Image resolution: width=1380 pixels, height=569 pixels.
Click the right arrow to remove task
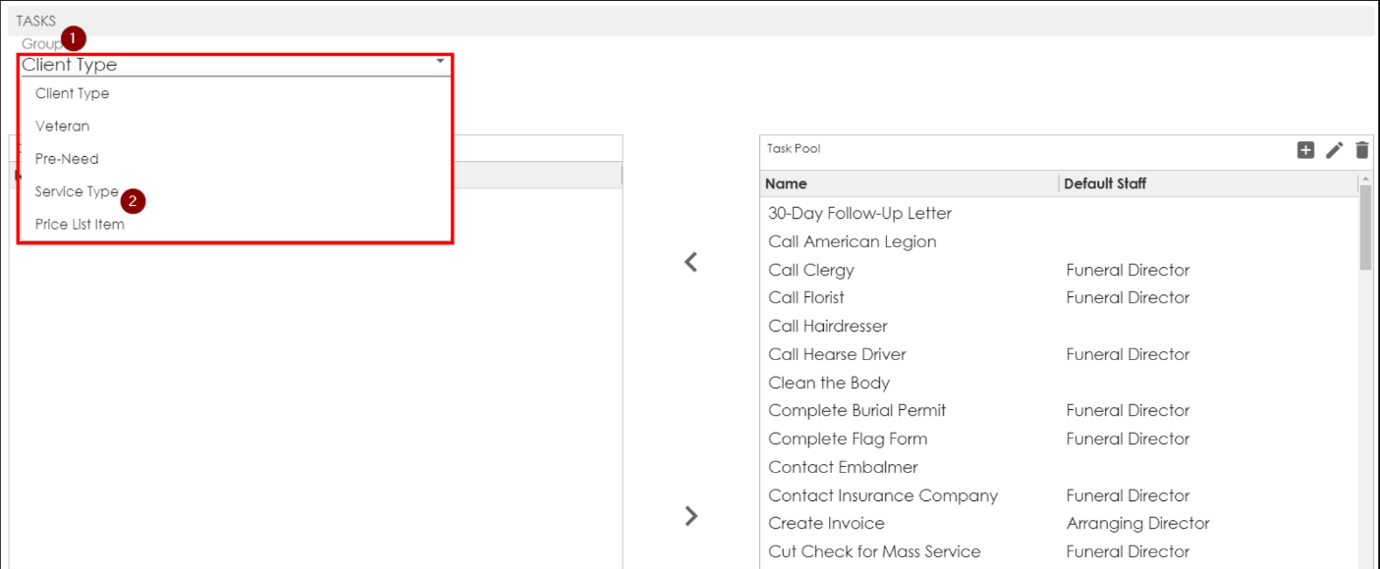(x=690, y=516)
